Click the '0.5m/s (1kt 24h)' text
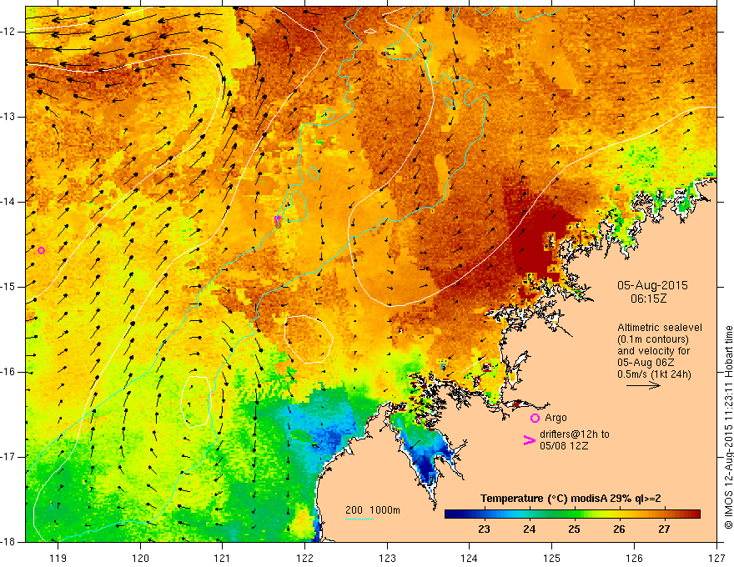Viewport: 734px width, 567px height. (x=654, y=374)
